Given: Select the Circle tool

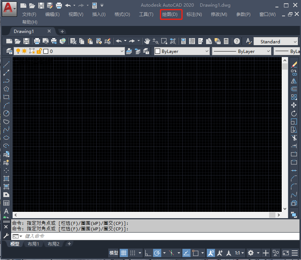Looking at the screenshot, I should point(6,113).
